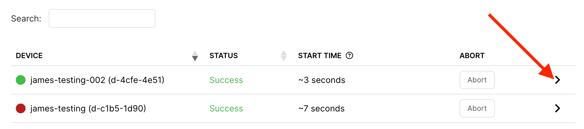Click the STATUS column header text
The width and height of the screenshot is (584, 129).
[x=224, y=56]
